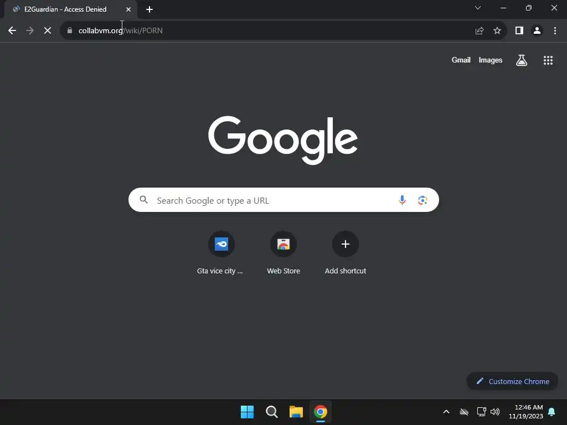This screenshot has height=425, width=567.
Task: Open the side panel icon
Action: (x=519, y=31)
